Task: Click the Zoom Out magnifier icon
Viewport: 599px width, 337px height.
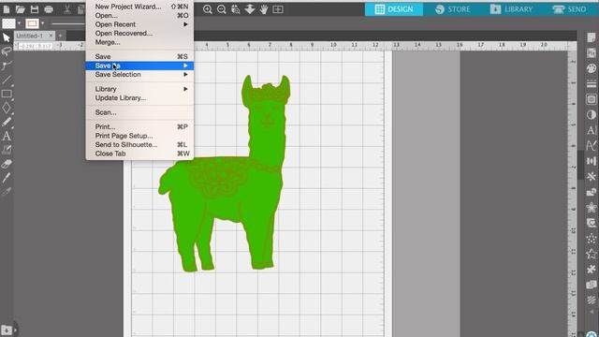Action: (222, 9)
